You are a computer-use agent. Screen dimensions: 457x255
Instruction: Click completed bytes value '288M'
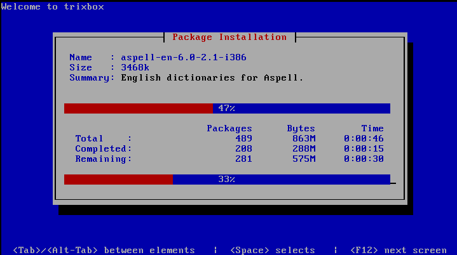304,148
